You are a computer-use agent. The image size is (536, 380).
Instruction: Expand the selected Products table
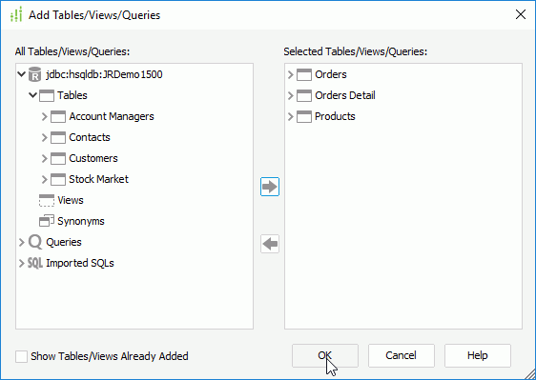tap(291, 116)
